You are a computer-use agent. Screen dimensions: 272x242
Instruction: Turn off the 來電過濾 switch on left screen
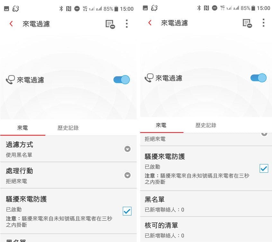click(x=122, y=80)
